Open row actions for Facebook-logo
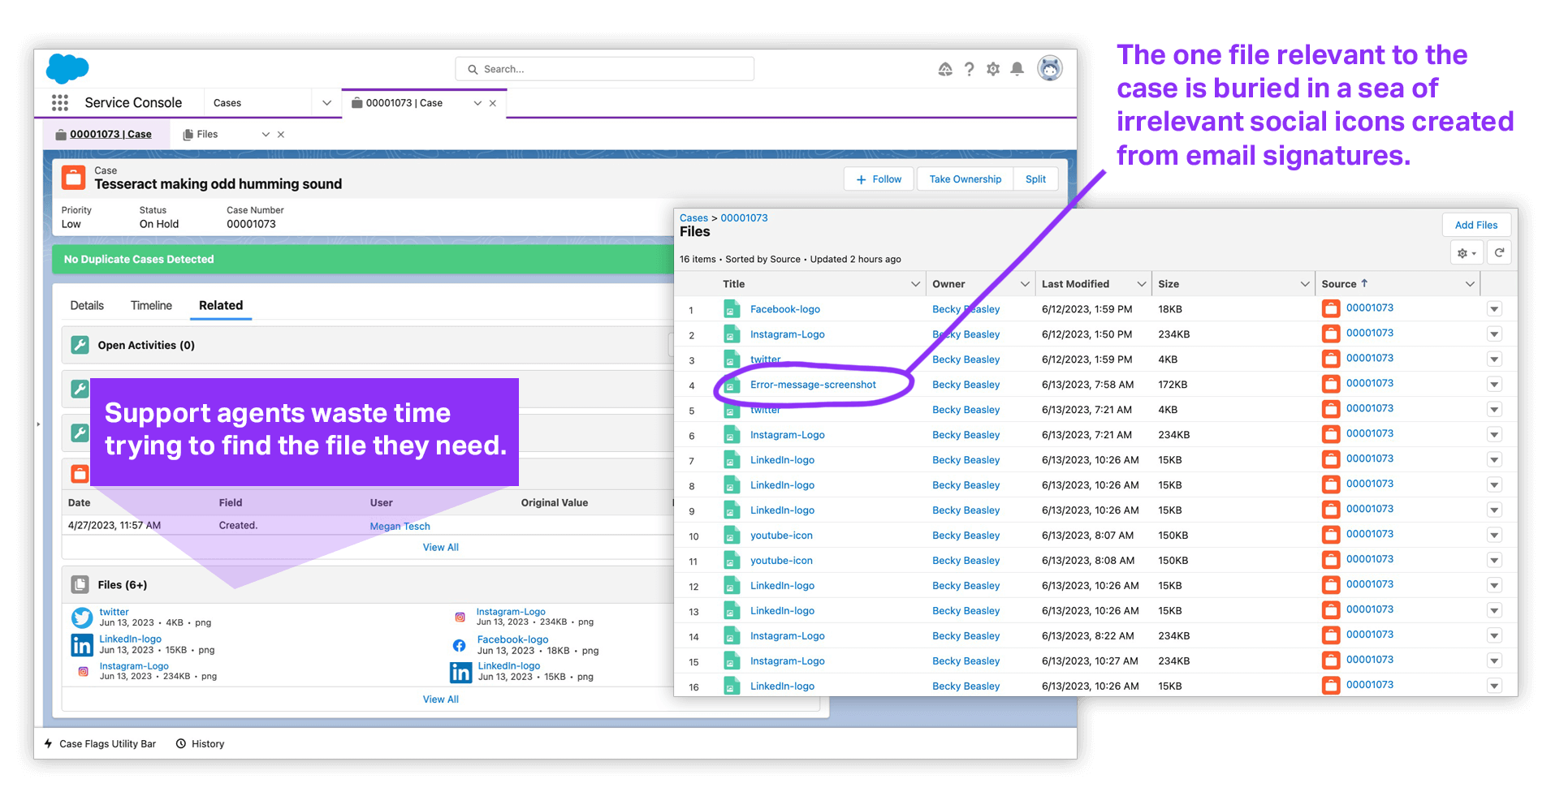This screenshot has height=792, width=1551. click(1494, 309)
